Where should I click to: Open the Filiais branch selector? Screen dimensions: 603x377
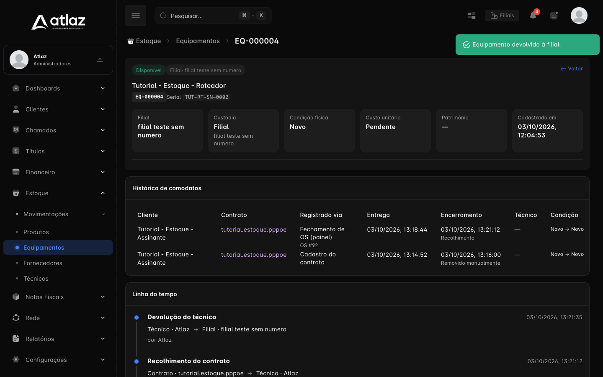502,15
